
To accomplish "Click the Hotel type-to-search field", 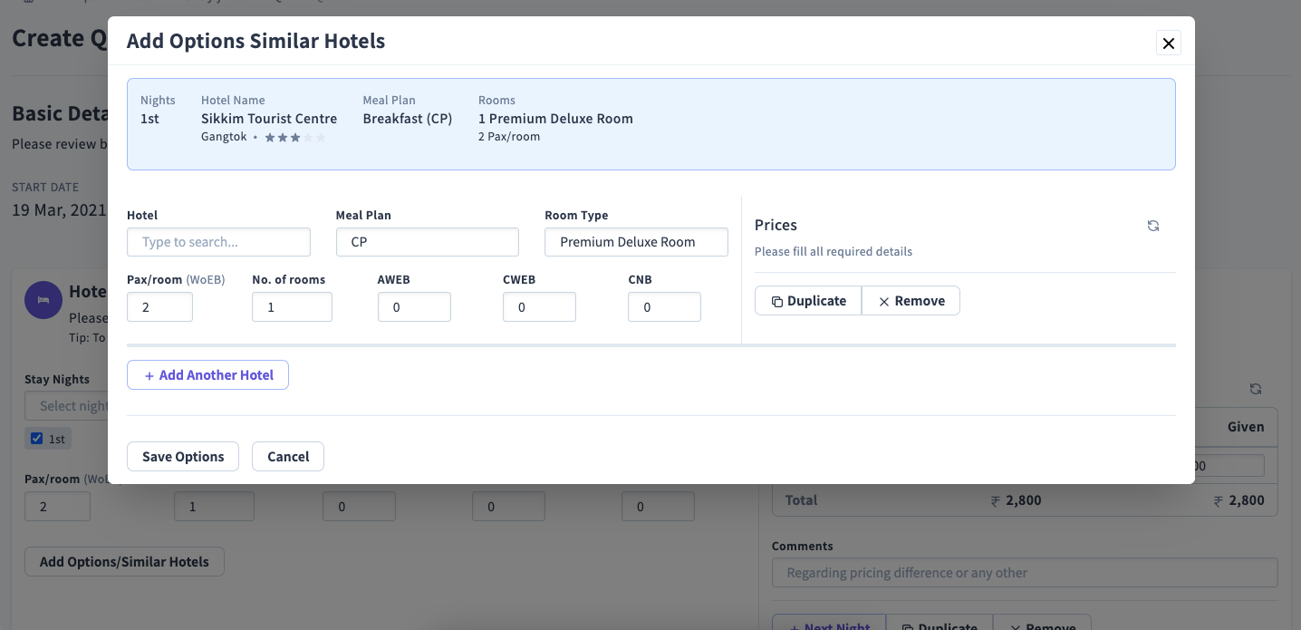I will [x=217, y=242].
